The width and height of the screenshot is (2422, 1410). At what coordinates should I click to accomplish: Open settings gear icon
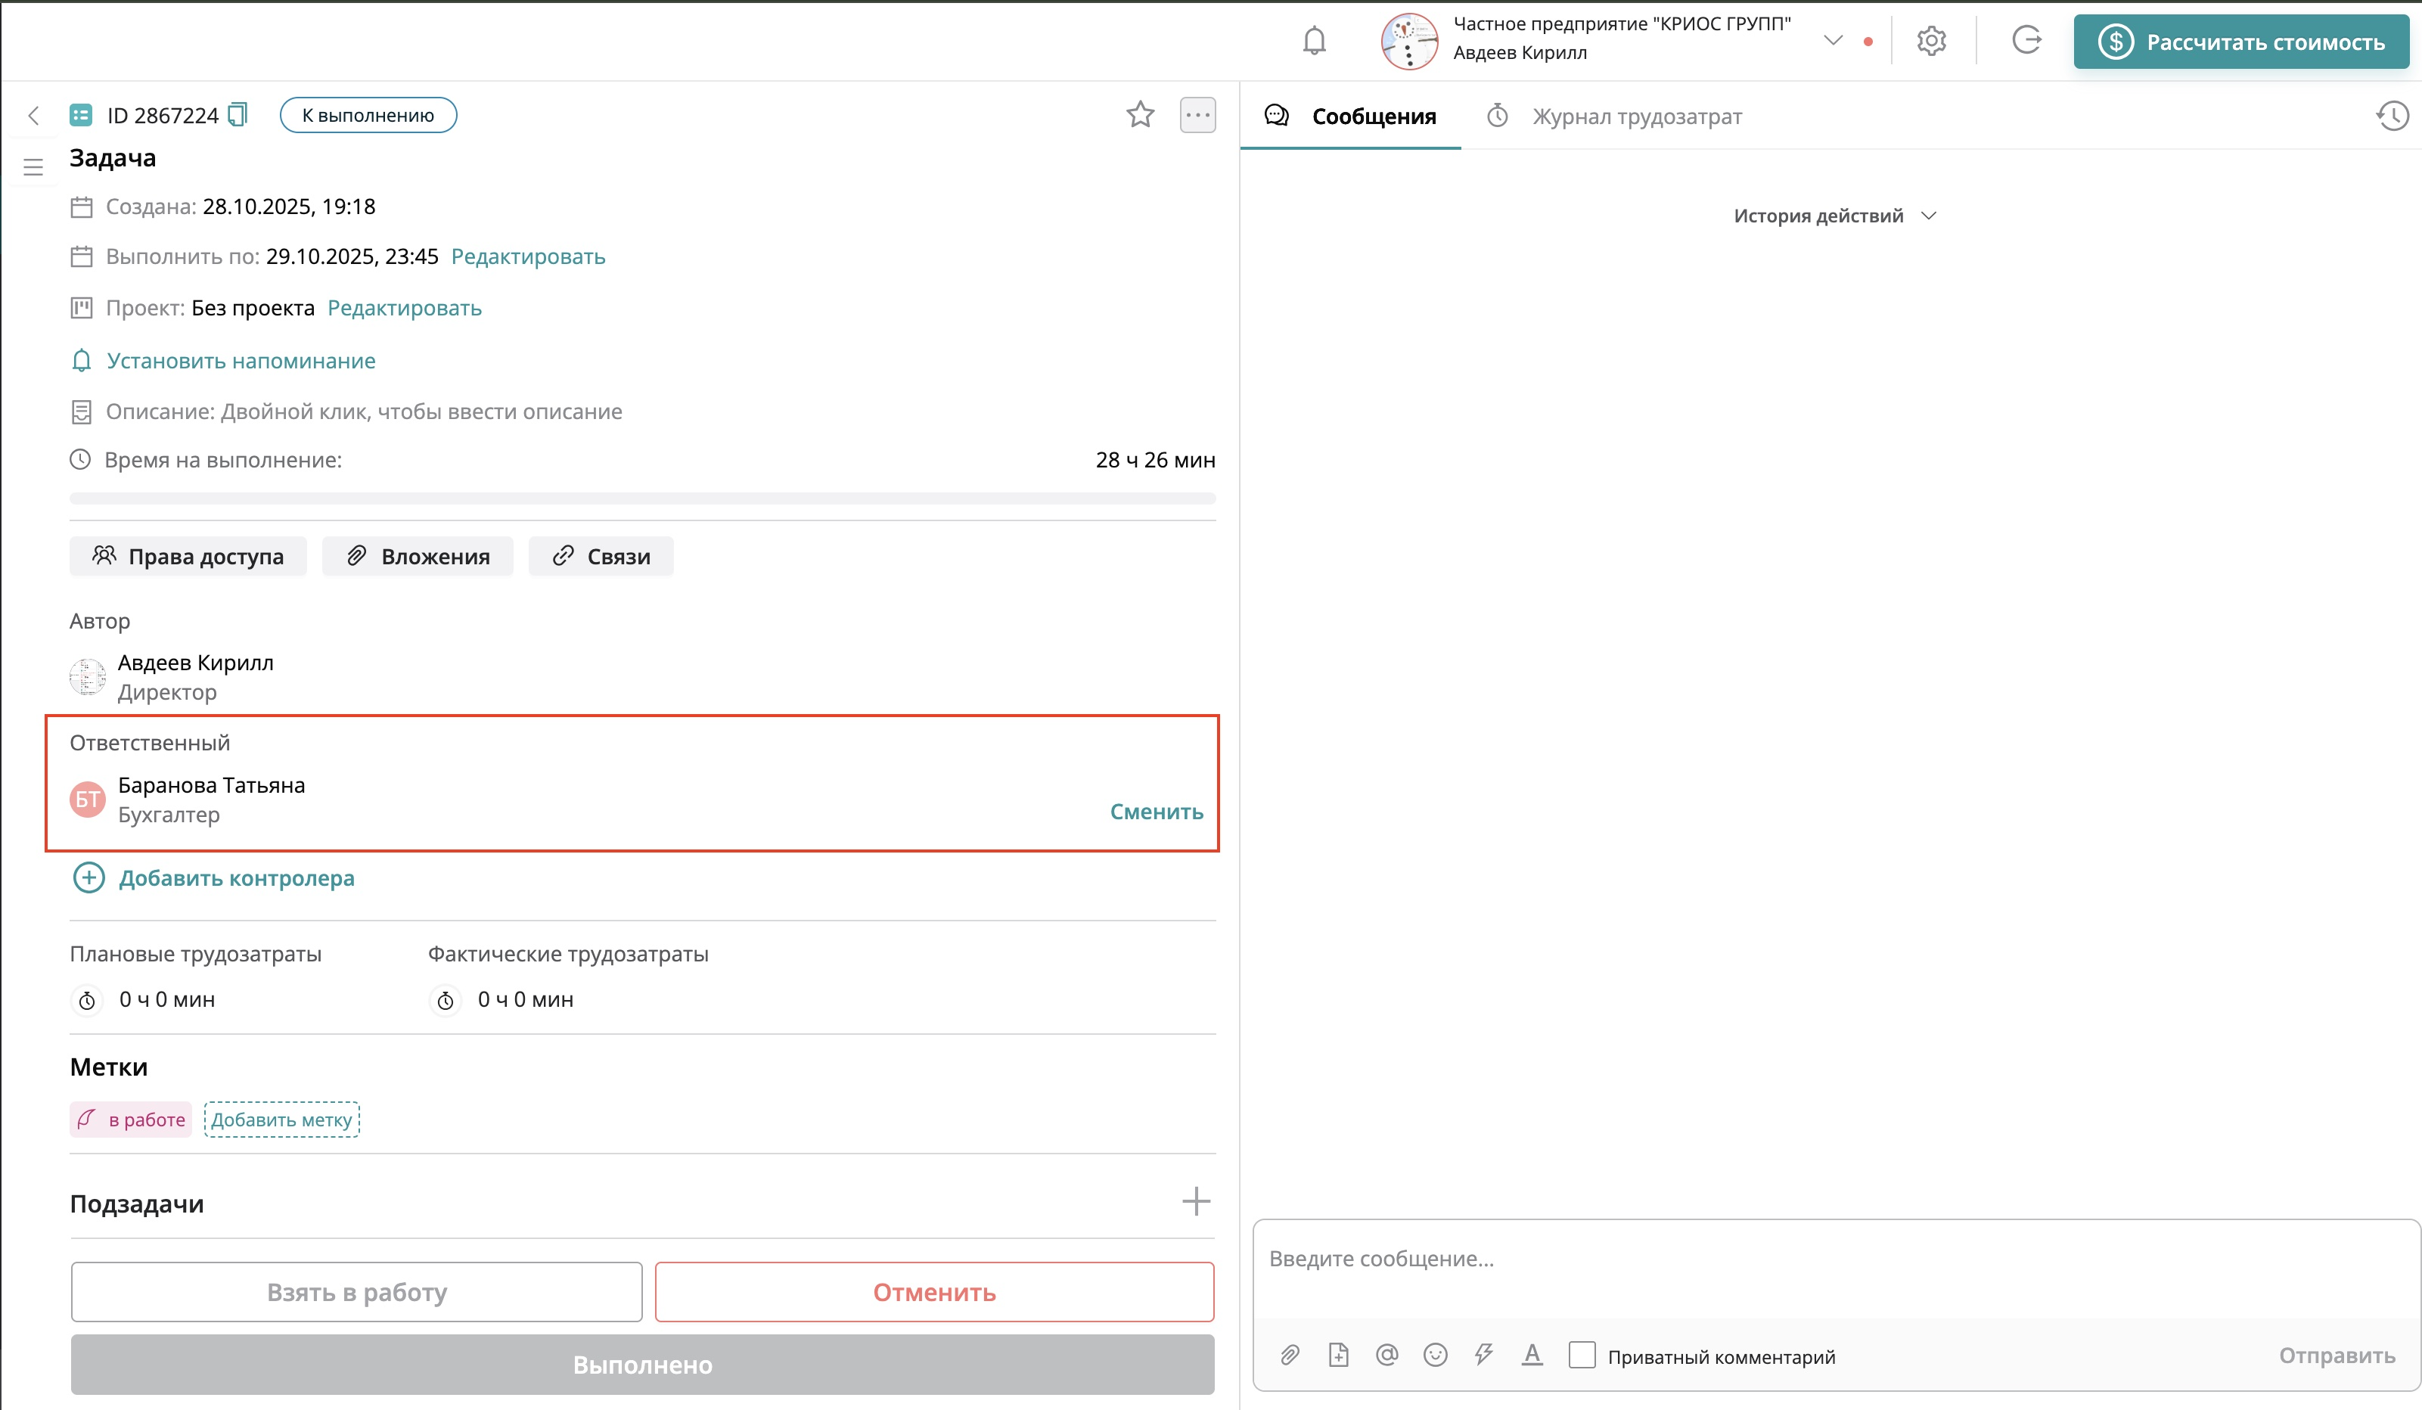[x=1931, y=42]
